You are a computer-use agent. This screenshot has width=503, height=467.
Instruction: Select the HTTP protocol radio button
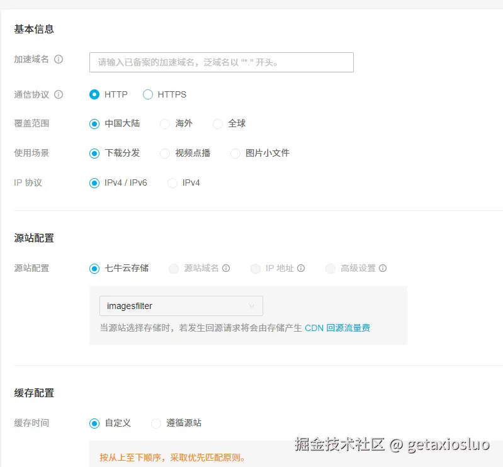(x=94, y=94)
